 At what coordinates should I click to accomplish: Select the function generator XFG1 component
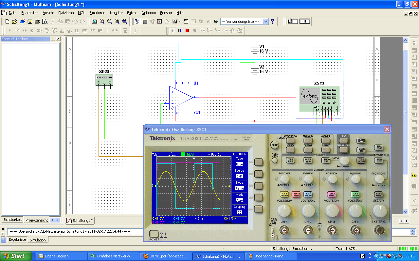pos(104,80)
